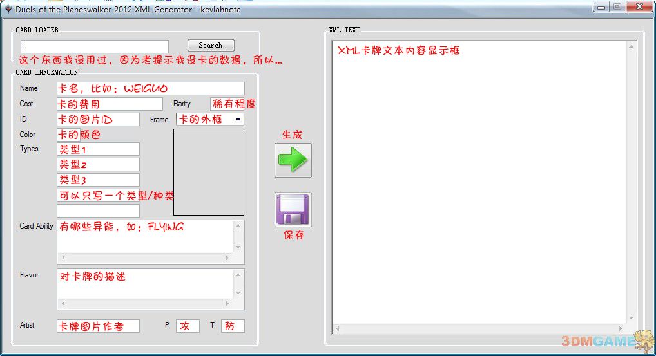
Task: Close the XML Generator window
Action: 640,6
